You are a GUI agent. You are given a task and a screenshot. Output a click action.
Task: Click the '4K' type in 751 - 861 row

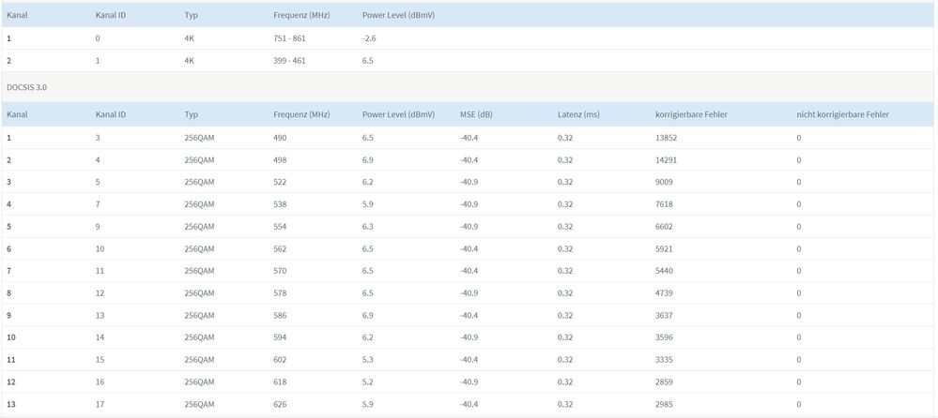pyautogui.click(x=189, y=38)
